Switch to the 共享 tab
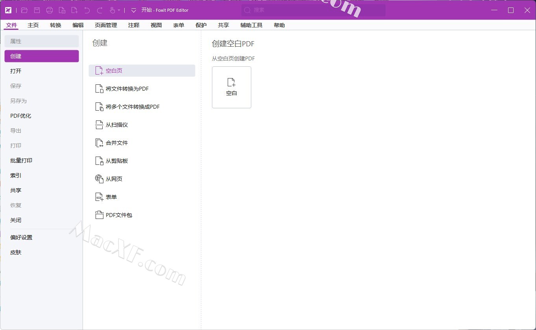536x330 pixels. (223, 25)
